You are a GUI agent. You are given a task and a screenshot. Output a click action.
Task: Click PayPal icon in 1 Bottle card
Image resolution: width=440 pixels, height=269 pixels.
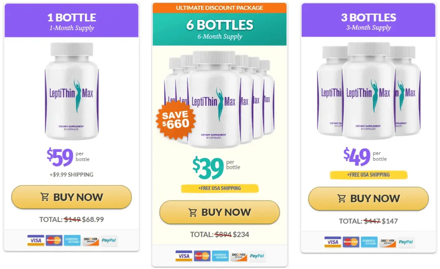click(x=109, y=240)
